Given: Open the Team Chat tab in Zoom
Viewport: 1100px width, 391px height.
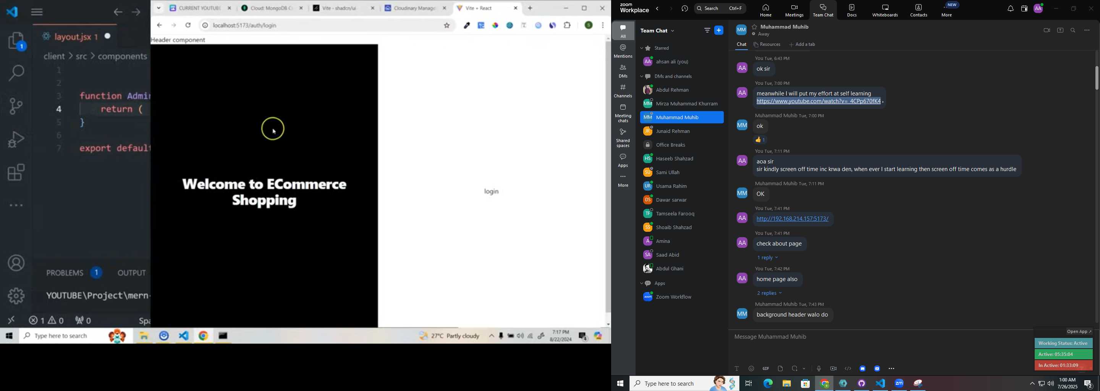Looking at the screenshot, I should click(x=823, y=10).
